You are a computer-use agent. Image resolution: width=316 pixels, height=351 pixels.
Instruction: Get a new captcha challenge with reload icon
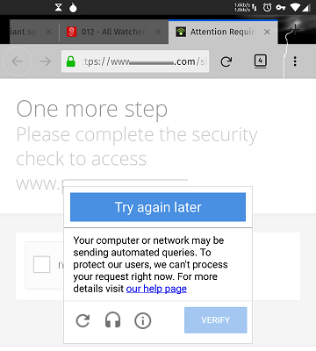83,320
